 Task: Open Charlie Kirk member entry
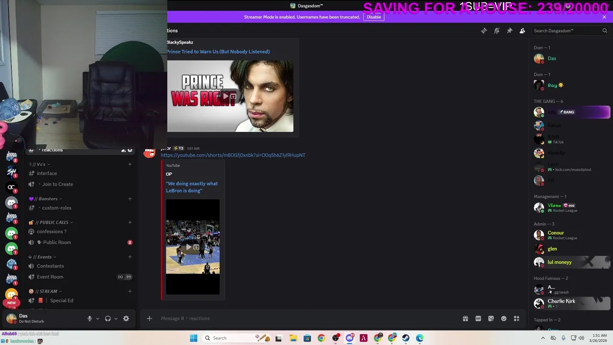tap(572, 303)
